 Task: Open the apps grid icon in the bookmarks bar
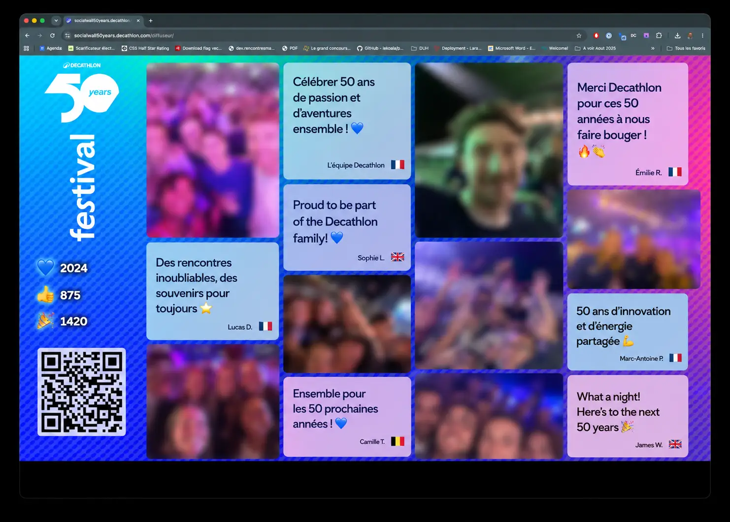coord(26,48)
